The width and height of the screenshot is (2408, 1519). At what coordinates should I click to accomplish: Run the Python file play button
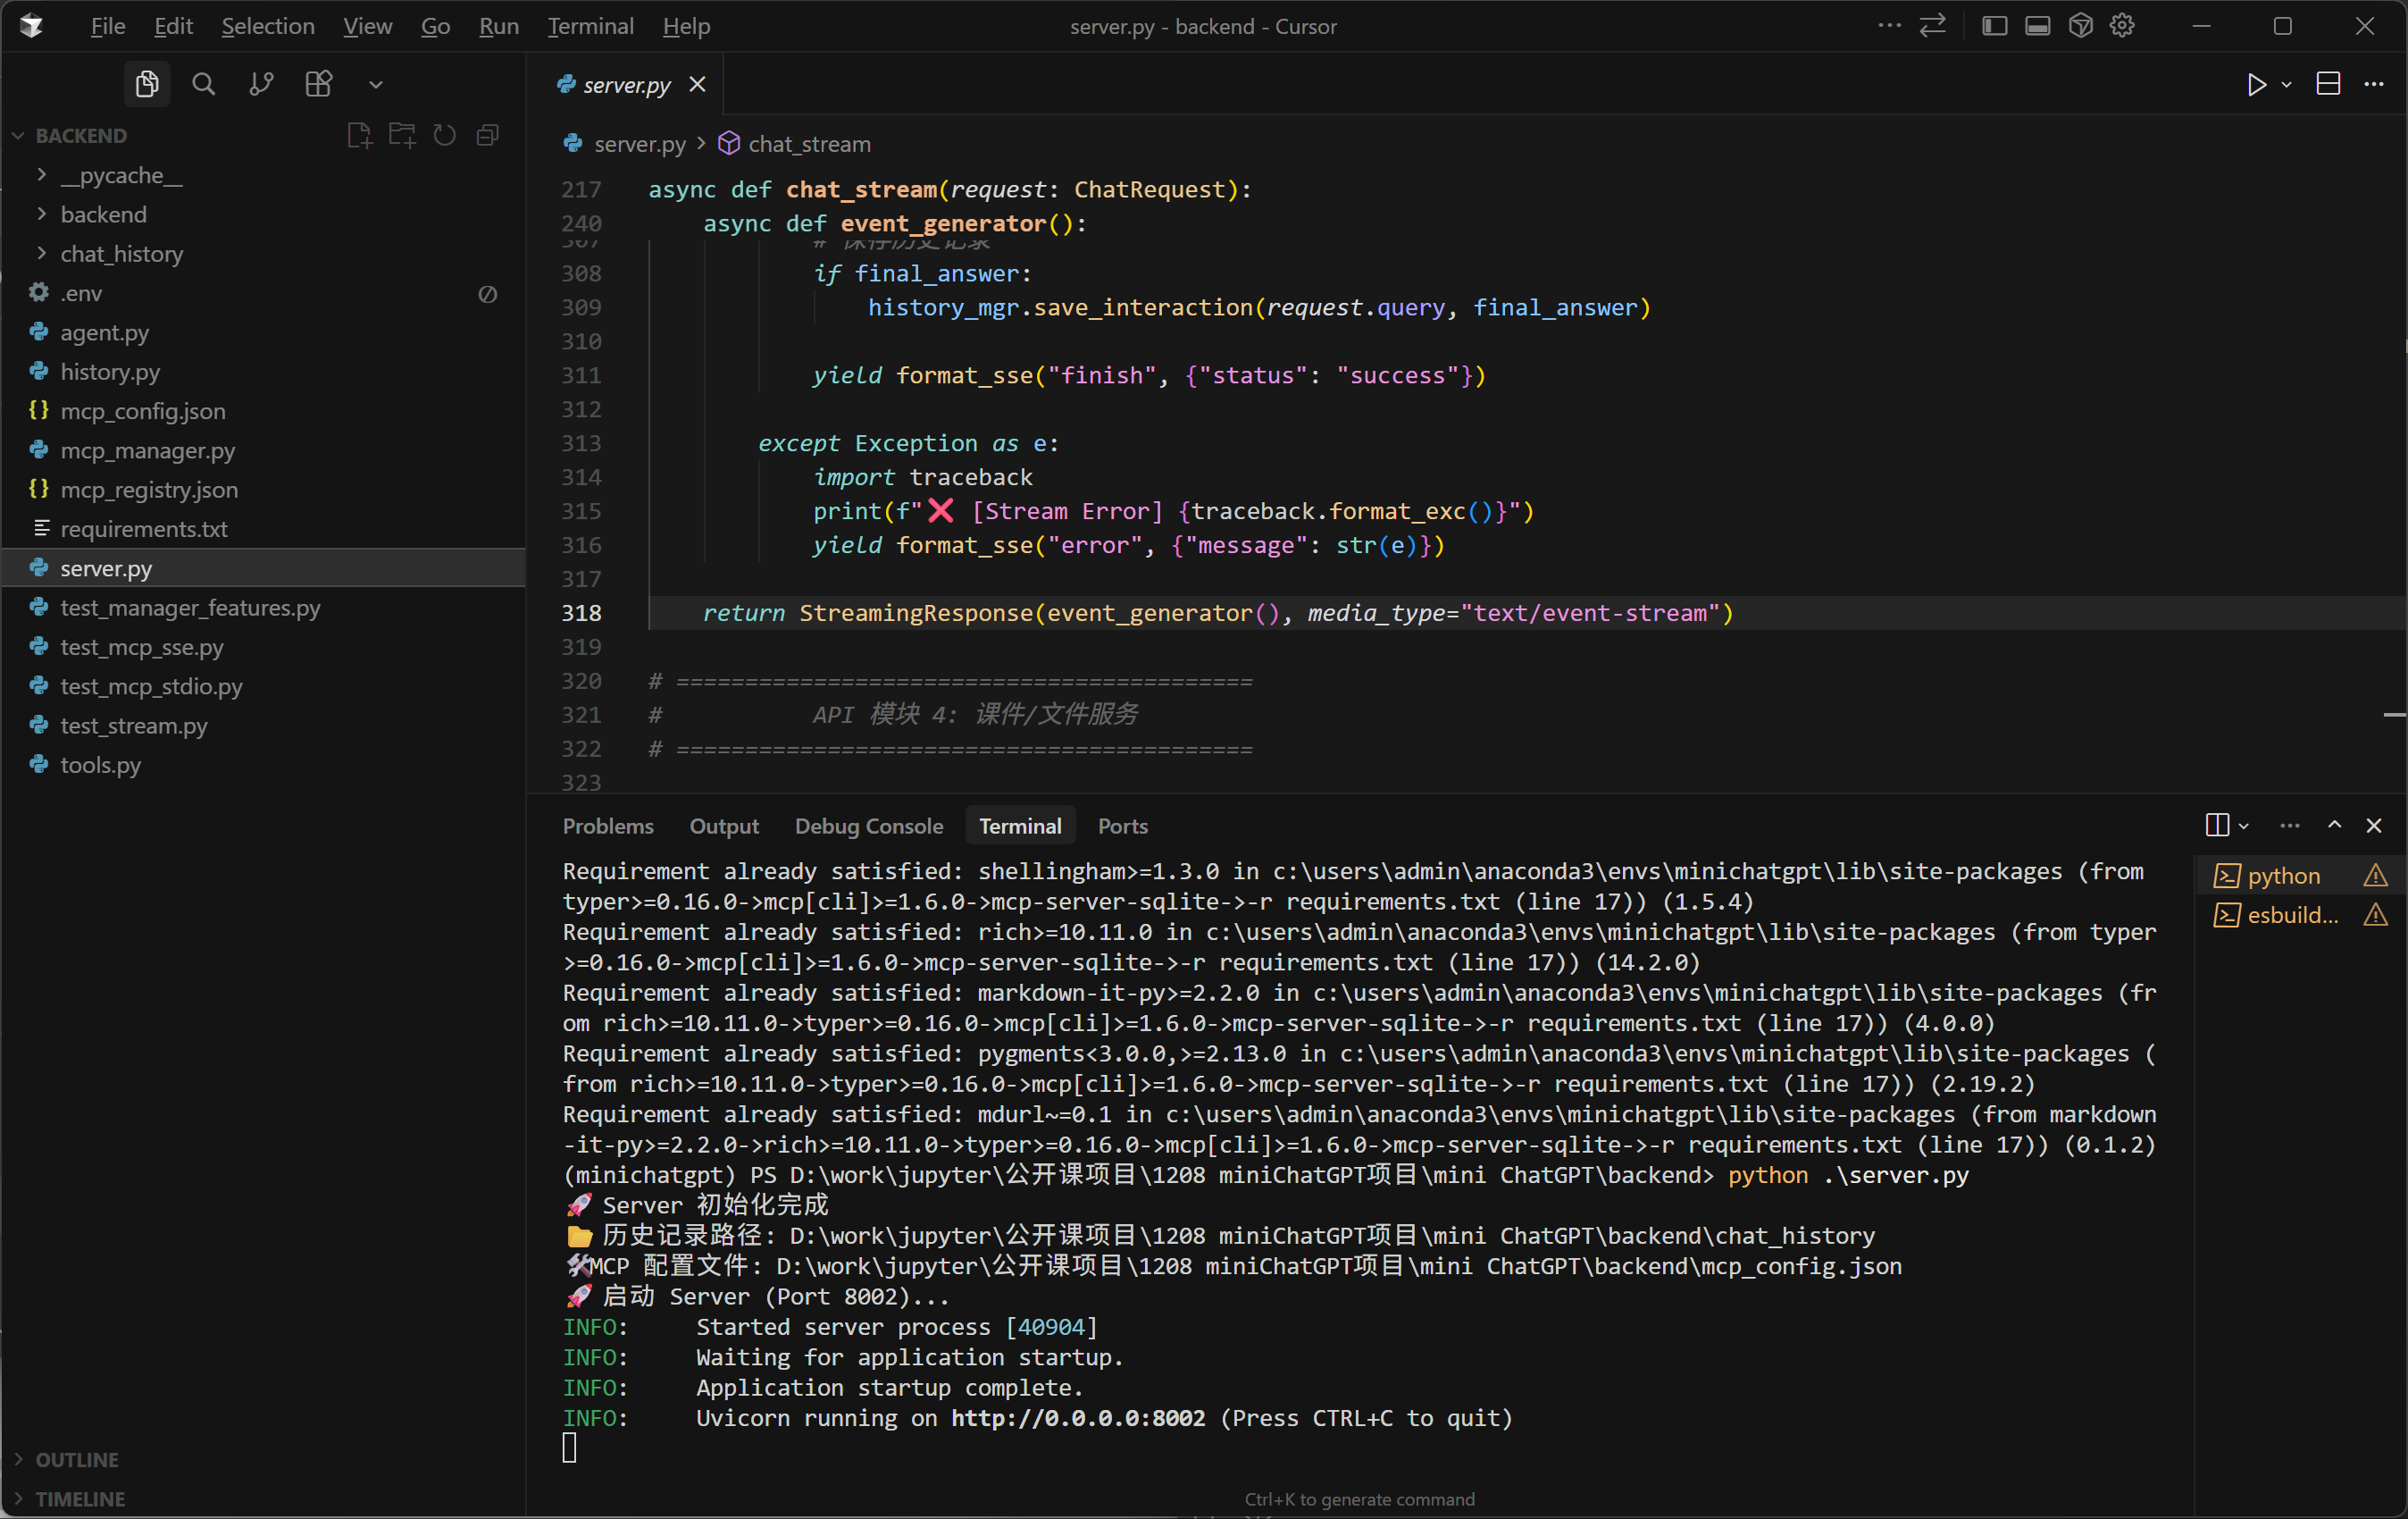click(2255, 85)
